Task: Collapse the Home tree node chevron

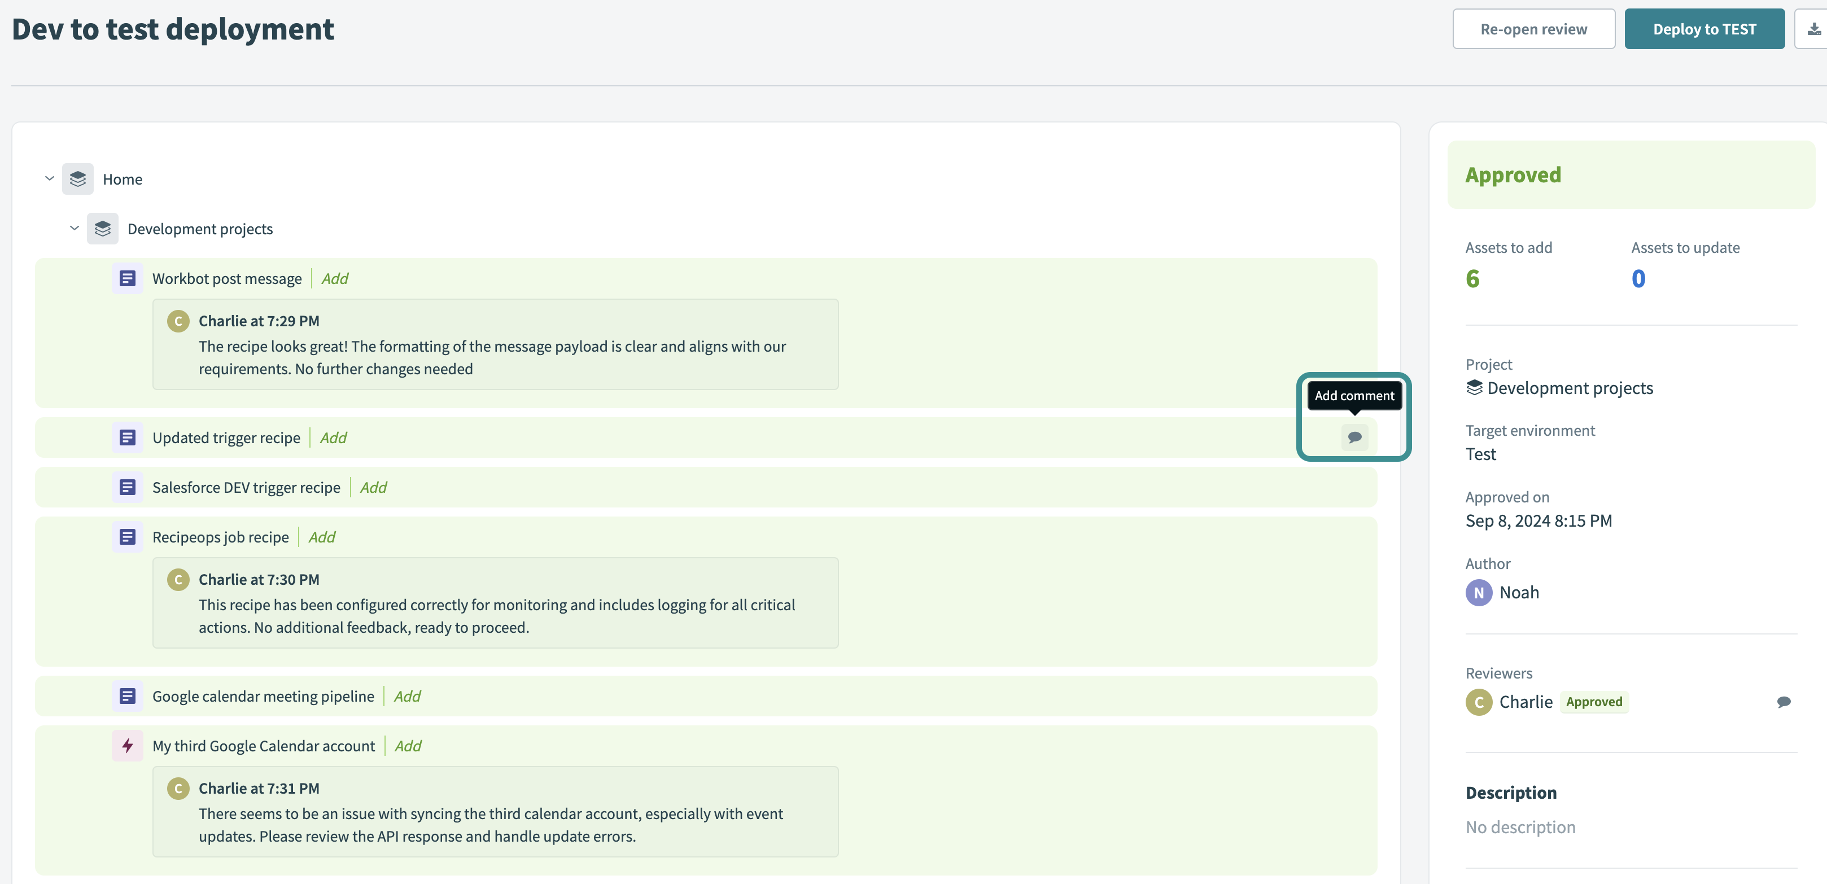Action: [x=50, y=178]
